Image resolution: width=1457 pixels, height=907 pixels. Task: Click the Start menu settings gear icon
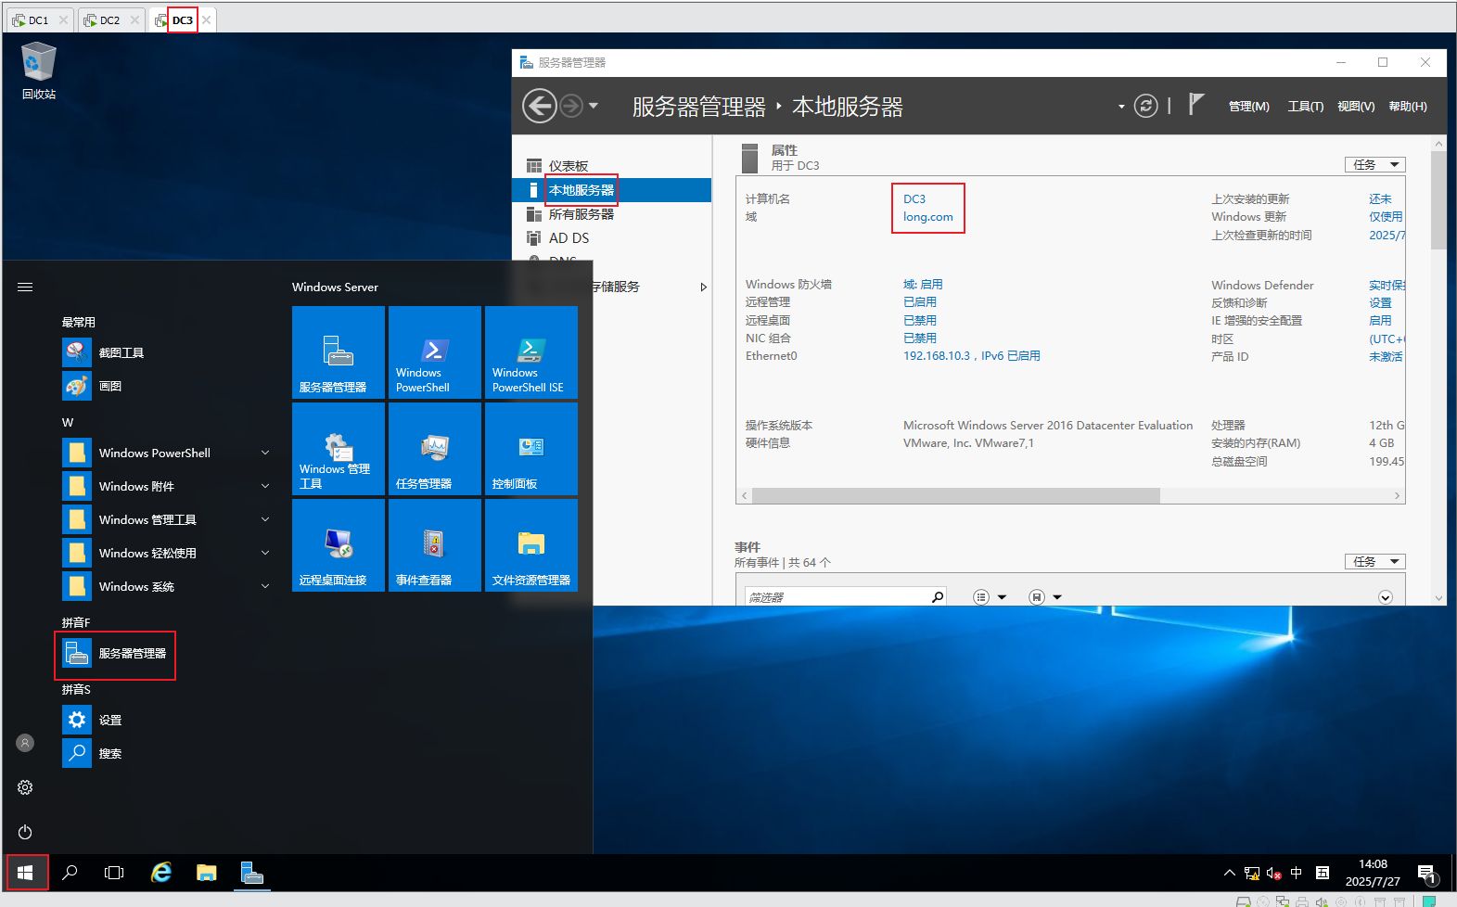pyautogui.click(x=25, y=787)
